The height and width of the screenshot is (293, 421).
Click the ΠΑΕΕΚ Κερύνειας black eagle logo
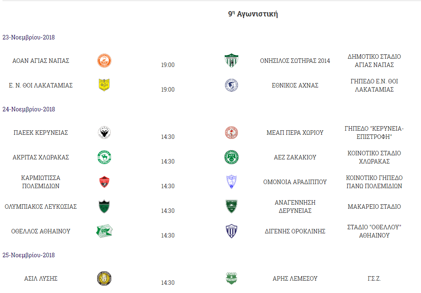[104, 132]
